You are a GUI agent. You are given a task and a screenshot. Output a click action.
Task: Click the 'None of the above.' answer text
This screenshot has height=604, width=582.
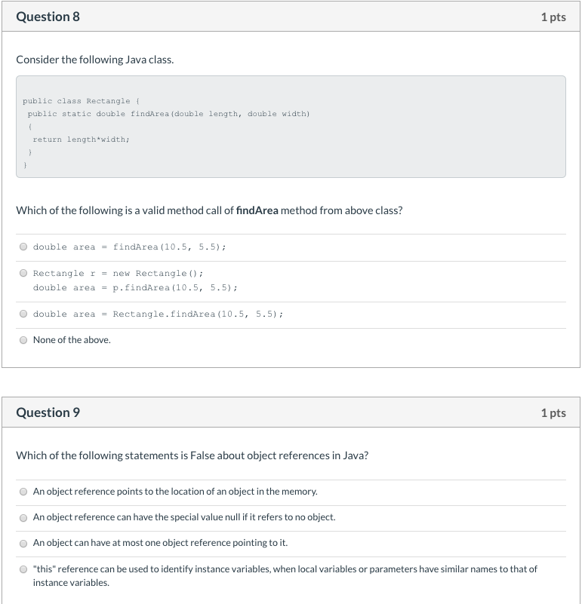coord(72,340)
